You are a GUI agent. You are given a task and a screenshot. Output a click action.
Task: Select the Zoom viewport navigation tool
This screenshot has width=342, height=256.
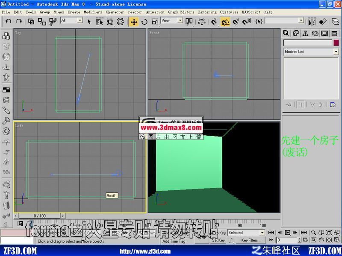click(x=313, y=233)
